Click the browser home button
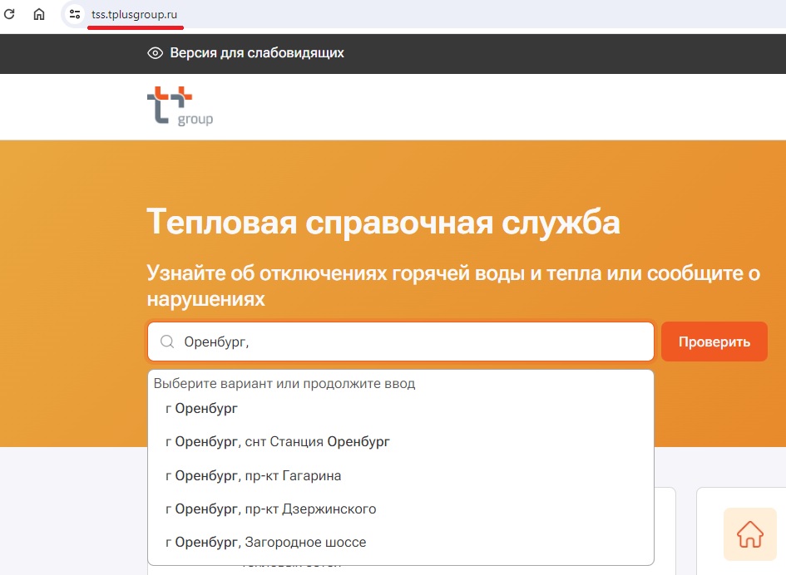786x575 pixels. 39,14
